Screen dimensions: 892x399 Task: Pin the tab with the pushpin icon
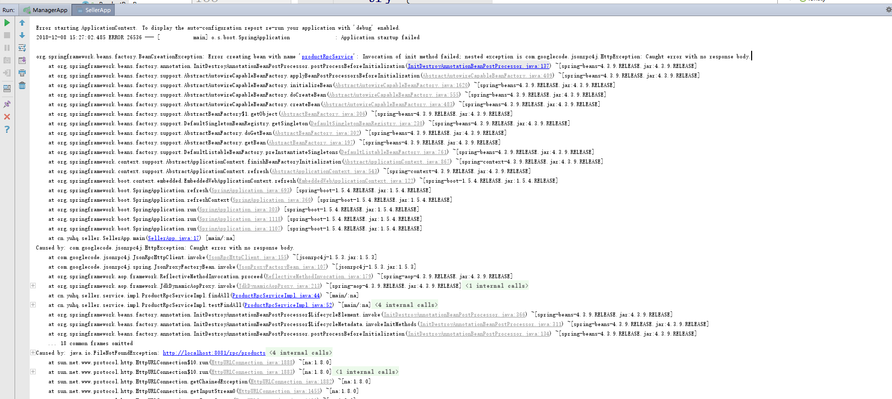pos(7,104)
